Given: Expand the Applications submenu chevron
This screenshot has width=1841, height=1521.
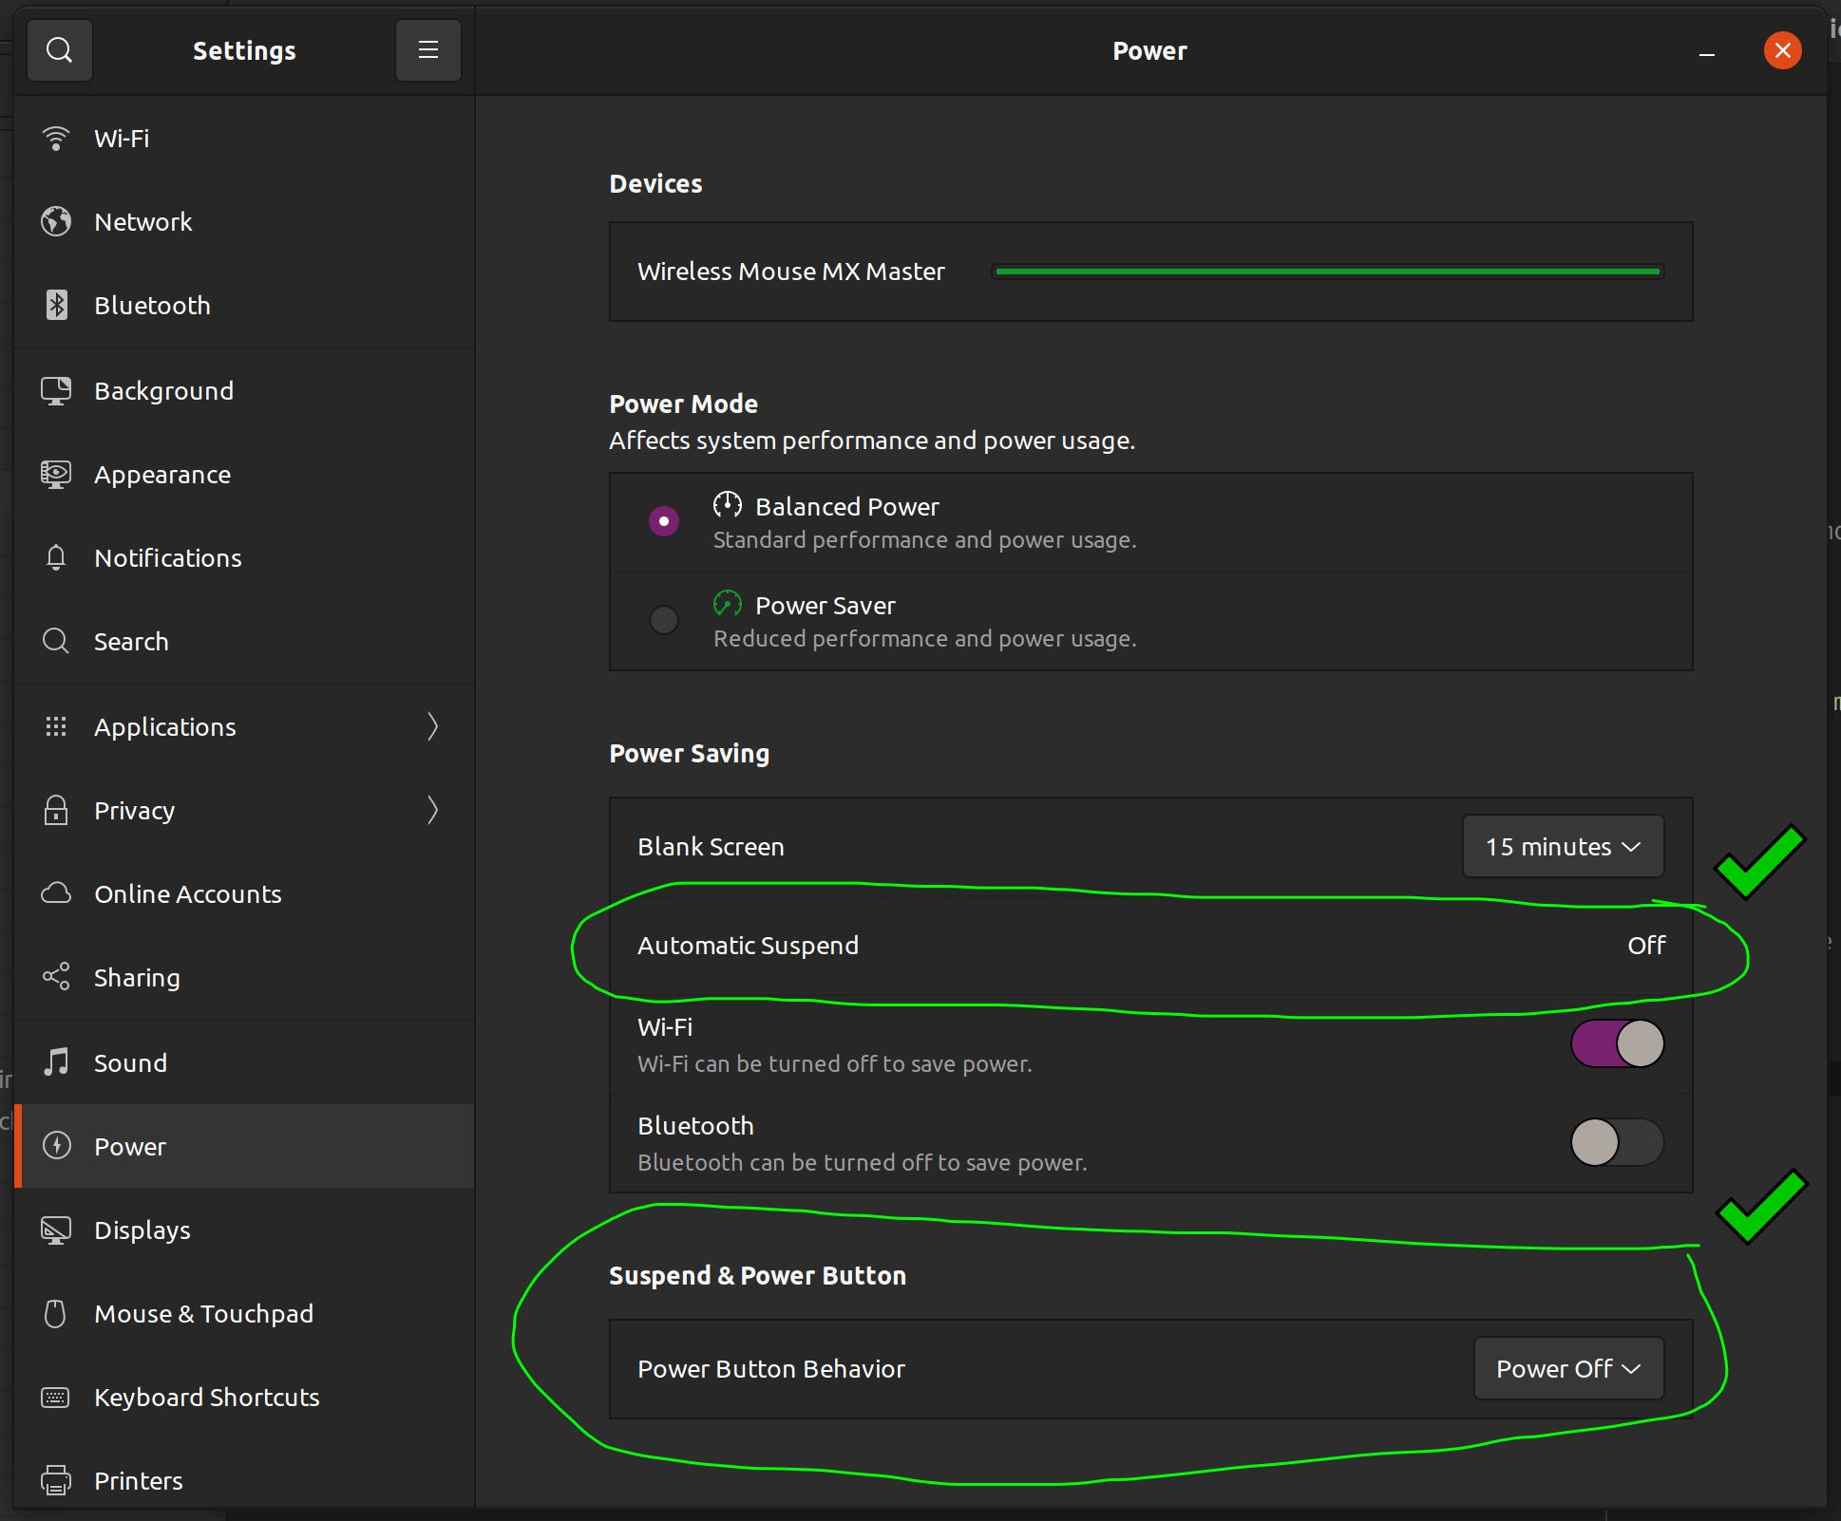Looking at the screenshot, I should coord(432,726).
